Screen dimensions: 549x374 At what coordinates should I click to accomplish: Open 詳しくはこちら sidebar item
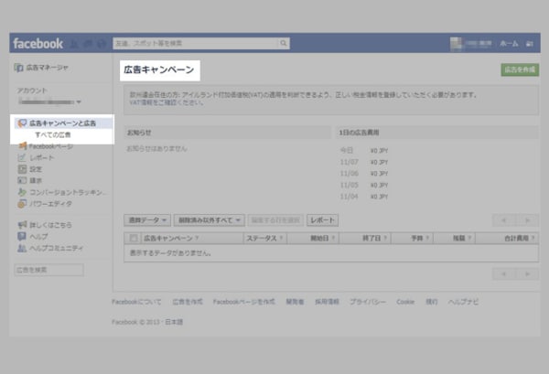(45, 225)
